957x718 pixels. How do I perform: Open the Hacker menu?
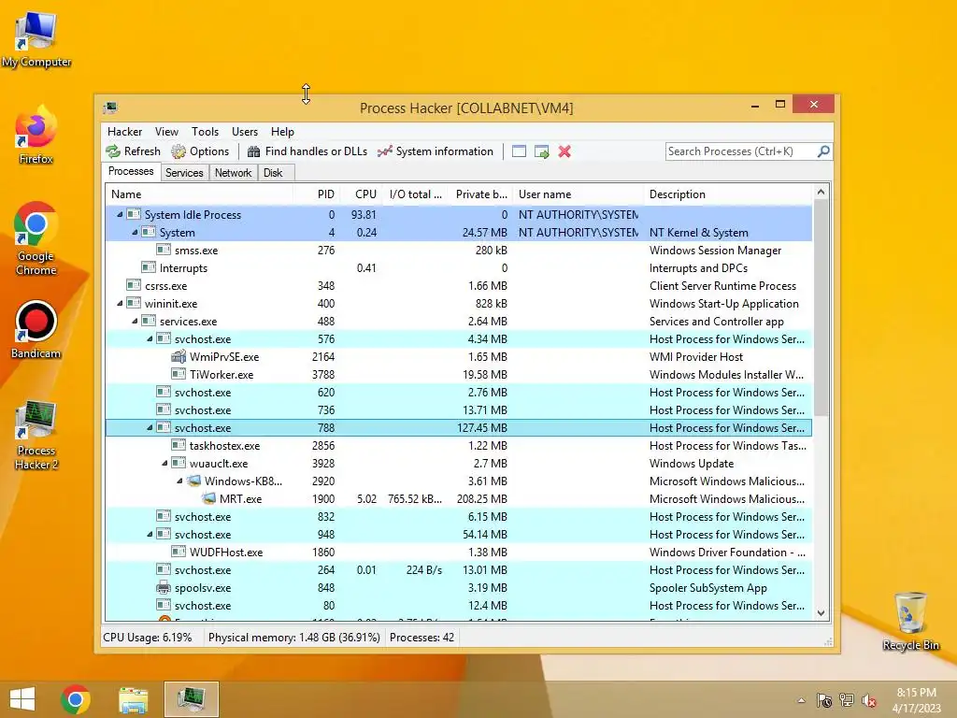(x=124, y=131)
